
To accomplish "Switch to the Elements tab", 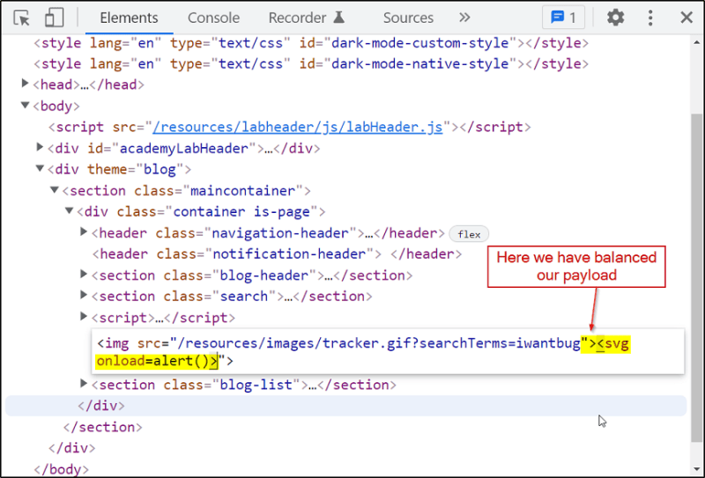I will [x=129, y=18].
